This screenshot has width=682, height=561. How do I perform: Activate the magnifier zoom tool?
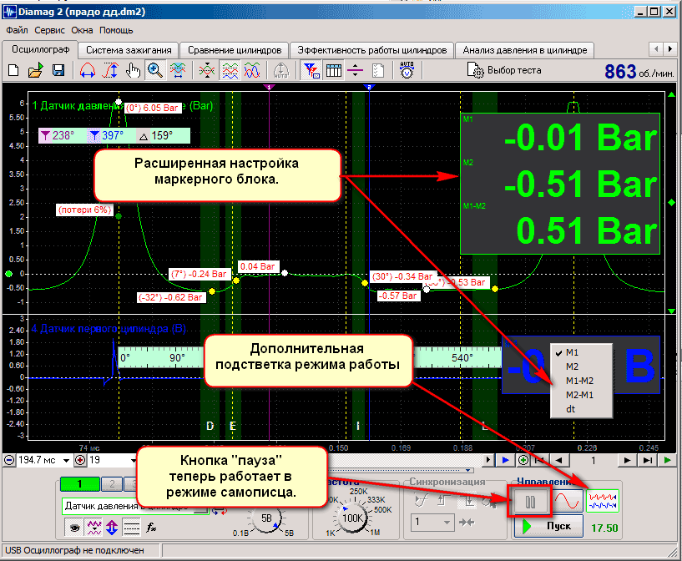coord(154,70)
